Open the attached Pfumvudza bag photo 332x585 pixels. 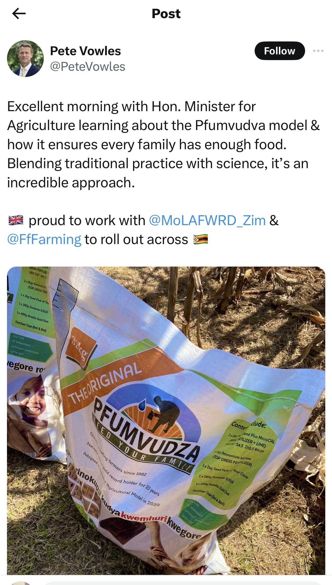166,420
